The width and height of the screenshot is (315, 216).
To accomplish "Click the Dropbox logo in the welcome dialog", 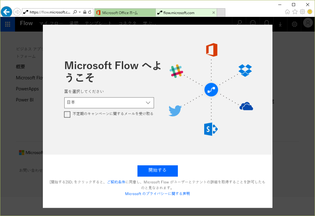I will click(x=245, y=70).
